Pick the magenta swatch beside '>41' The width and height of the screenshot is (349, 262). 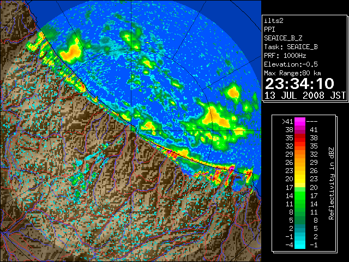click(x=300, y=121)
